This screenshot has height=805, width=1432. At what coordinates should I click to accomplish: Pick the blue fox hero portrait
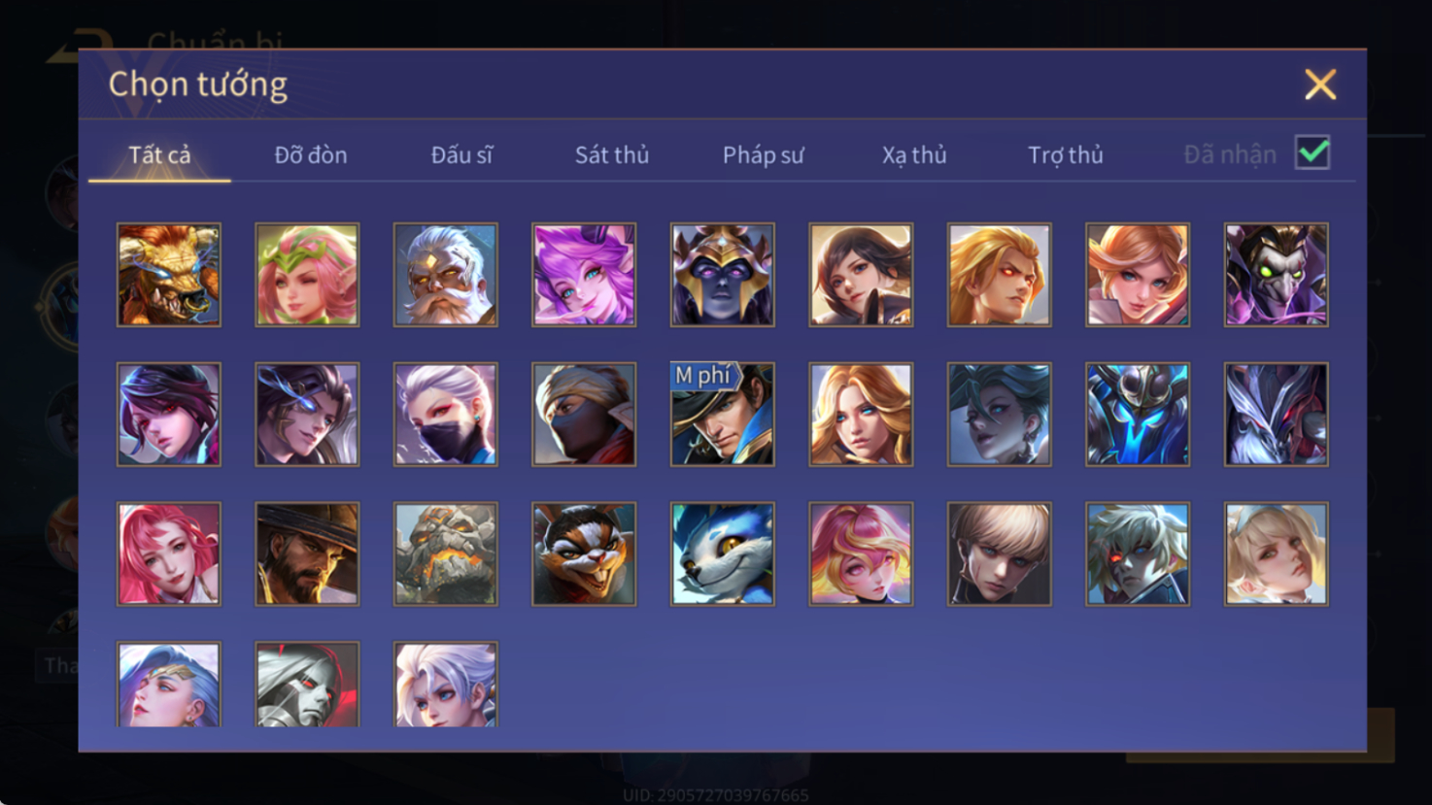(x=723, y=554)
